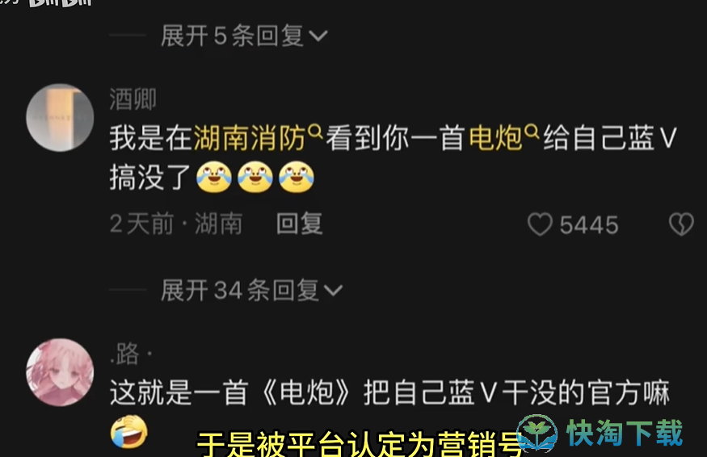Open the 湖南消防 search keyword link

pos(250,138)
